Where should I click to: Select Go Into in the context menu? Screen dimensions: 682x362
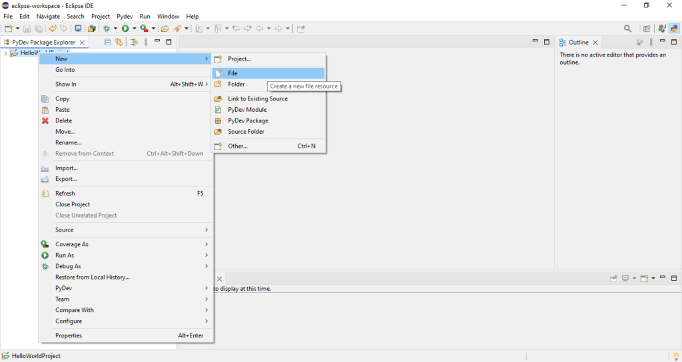point(126,69)
